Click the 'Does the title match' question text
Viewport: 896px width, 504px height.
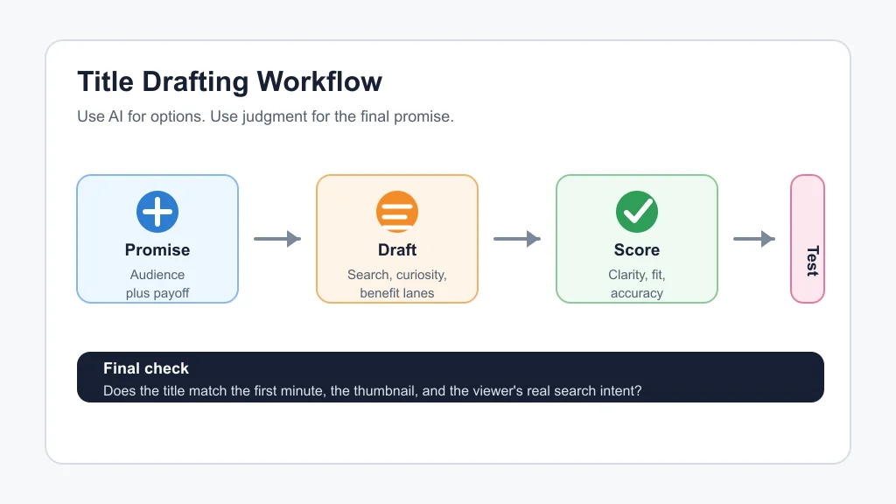[x=372, y=391]
